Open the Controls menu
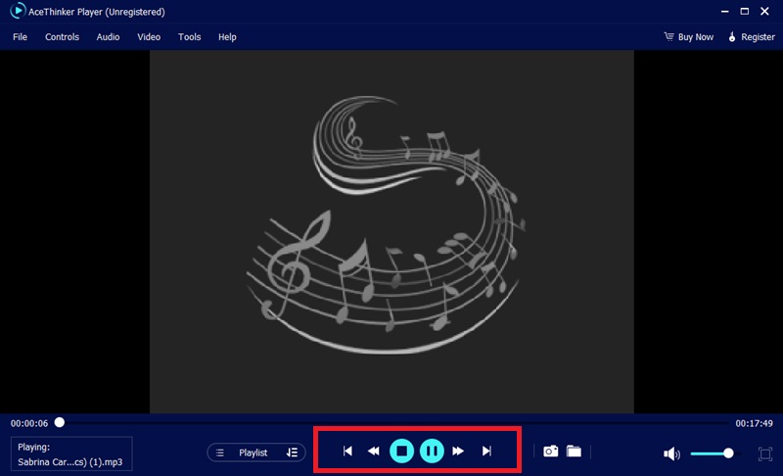Image resolution: width=783 pixels, height=476 pixels. (x=62, y=37)
